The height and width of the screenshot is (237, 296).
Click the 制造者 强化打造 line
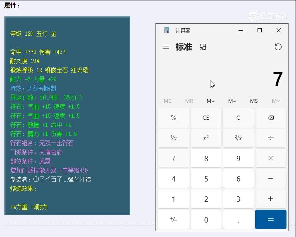pos(51,179)
